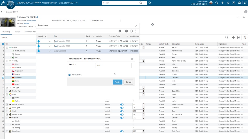Viewport: 248px width, 139px height.
Task: Refresh the Revisions list
Action: click(131, 31)
